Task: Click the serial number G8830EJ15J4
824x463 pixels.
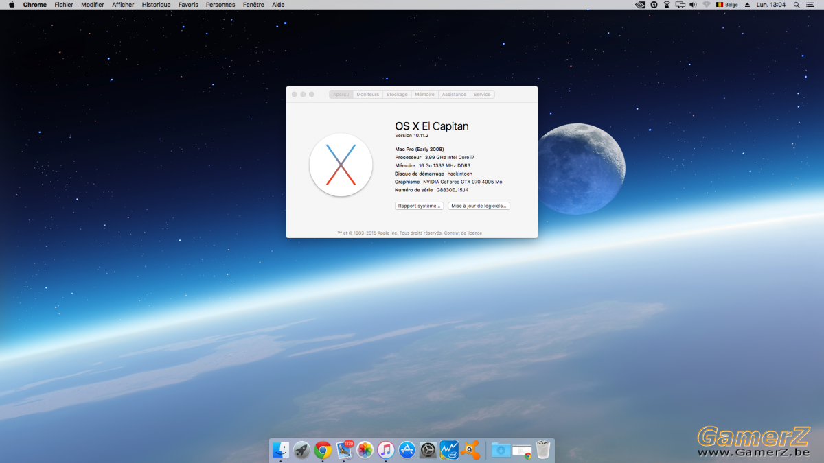Action: [453, 190]
